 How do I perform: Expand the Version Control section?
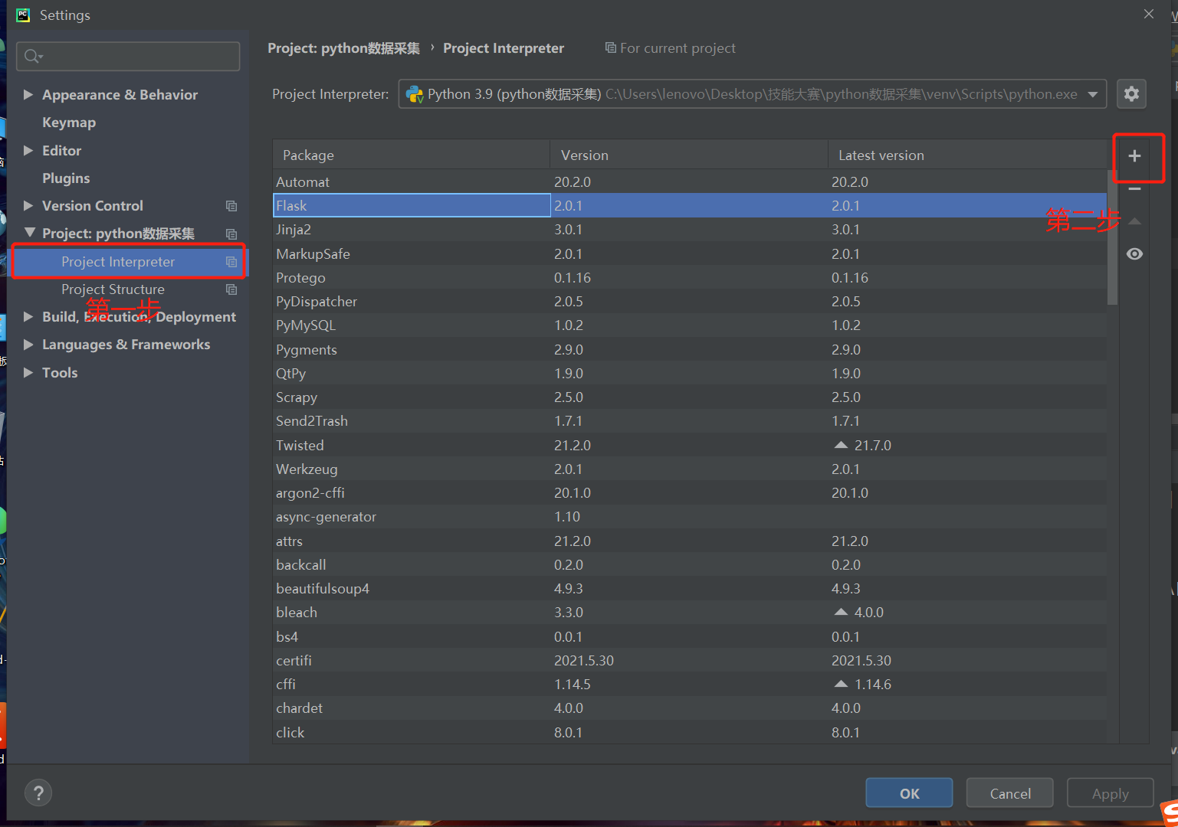(x=28, y=206)
